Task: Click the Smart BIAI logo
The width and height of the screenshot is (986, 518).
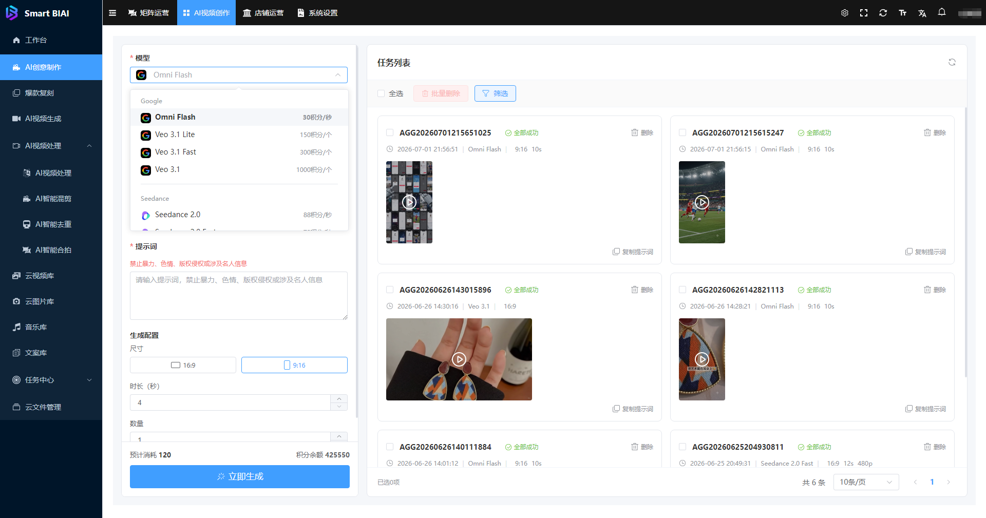Action: [38, 13]
